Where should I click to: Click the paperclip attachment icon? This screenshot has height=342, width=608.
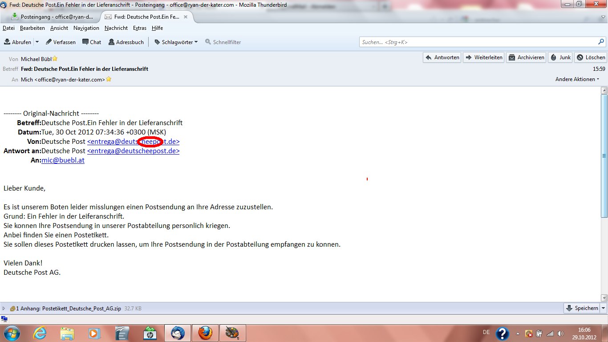(12, 308)
